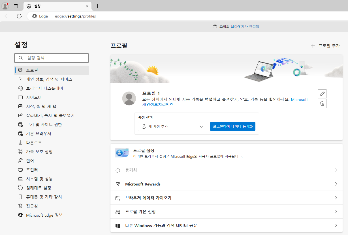Click the 프로필 설정 header illustration icon

click(x=122, y=153)
